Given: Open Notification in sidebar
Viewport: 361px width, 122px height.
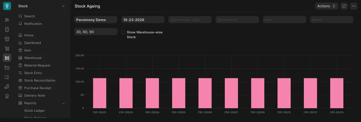Looking at the screenshot, I should 33,24.
